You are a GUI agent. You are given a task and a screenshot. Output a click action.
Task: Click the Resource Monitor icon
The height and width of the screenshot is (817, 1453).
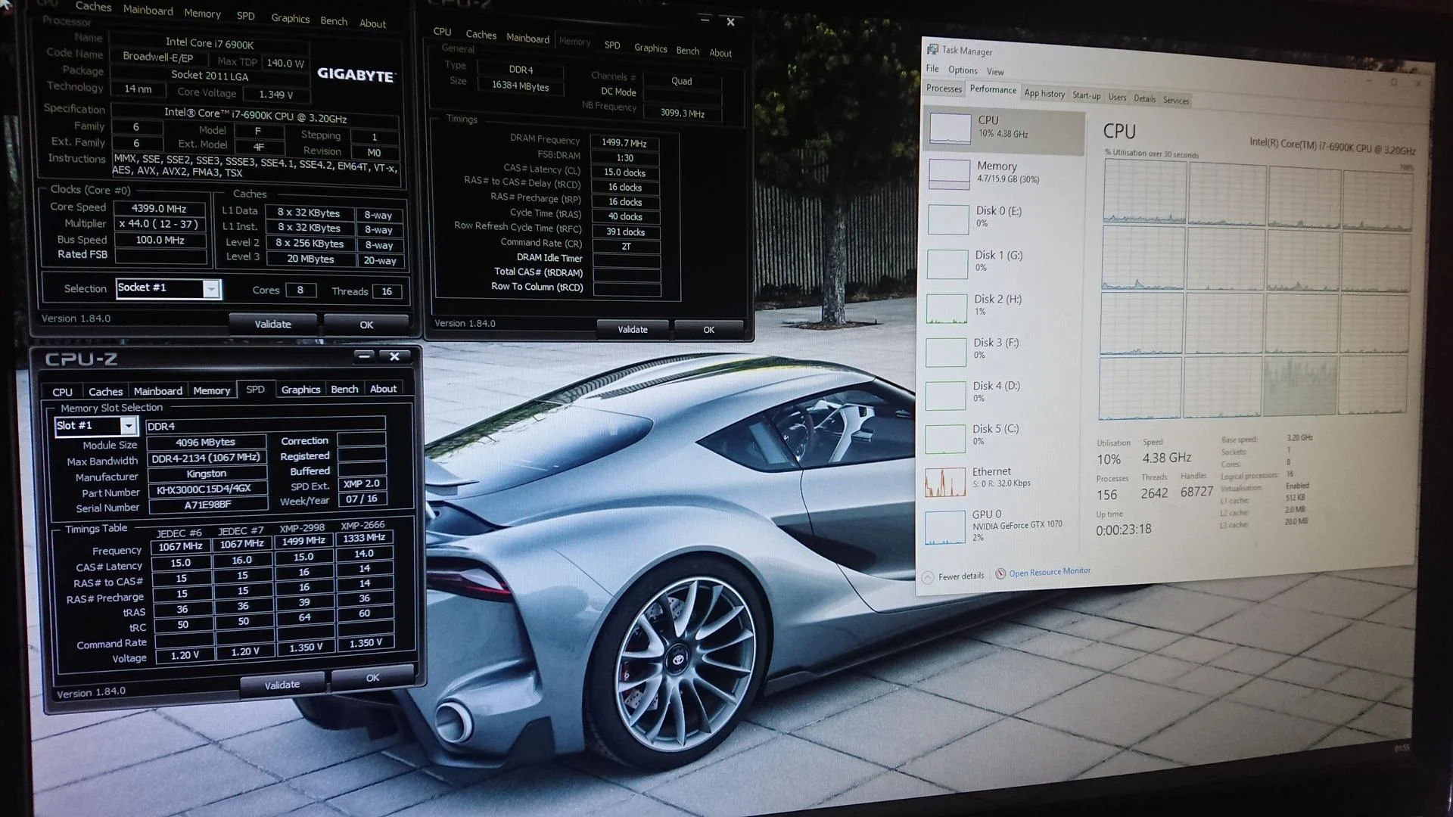[x=1000, y=574]
